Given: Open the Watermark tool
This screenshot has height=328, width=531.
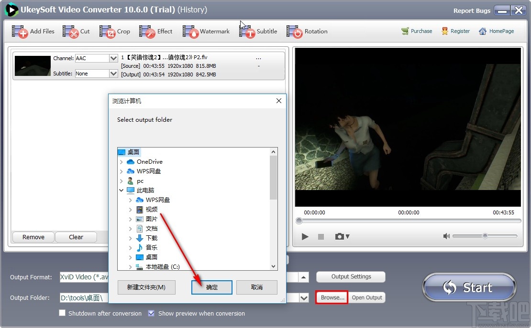Looking at the screenshot, I should pyautogui.click(x=206, y=32).
